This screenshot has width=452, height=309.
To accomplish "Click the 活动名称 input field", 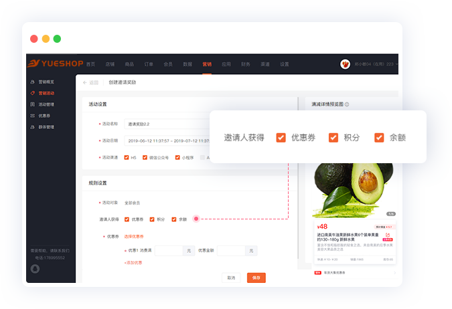I will [167, 124].
